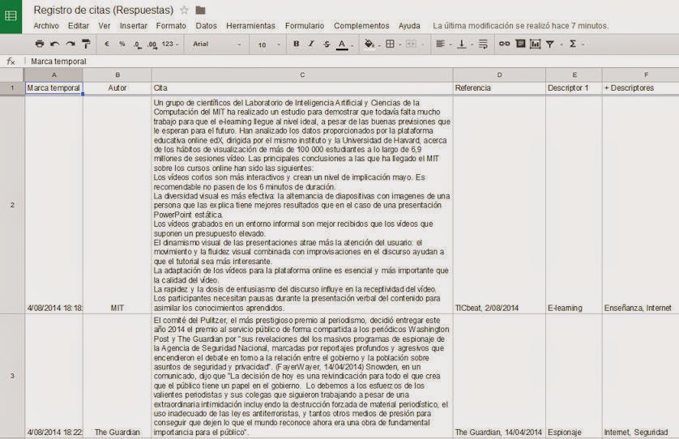Open the Formulario menu
Screen dimensions: 679x439
(305, 26)
